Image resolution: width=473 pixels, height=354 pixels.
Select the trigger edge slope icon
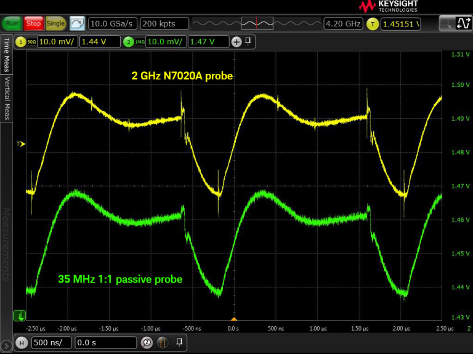(x=463, y=23)
